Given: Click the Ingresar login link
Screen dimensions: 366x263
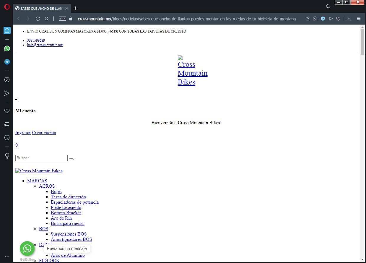Looking at the screenshot, I should point(23,133).
